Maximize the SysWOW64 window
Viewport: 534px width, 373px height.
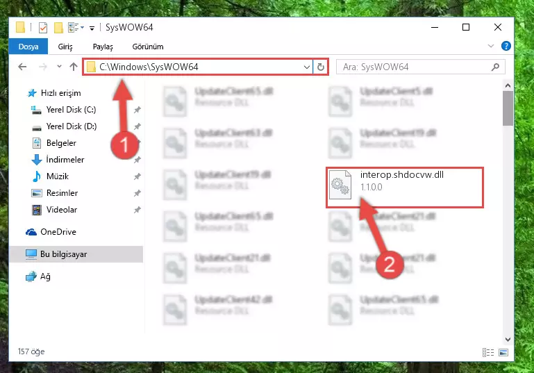(x=466, y=27)
